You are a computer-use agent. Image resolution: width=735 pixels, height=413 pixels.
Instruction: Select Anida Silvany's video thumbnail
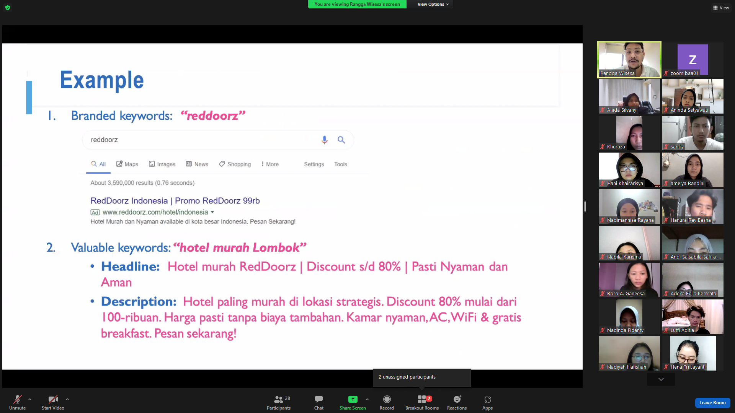629,96
